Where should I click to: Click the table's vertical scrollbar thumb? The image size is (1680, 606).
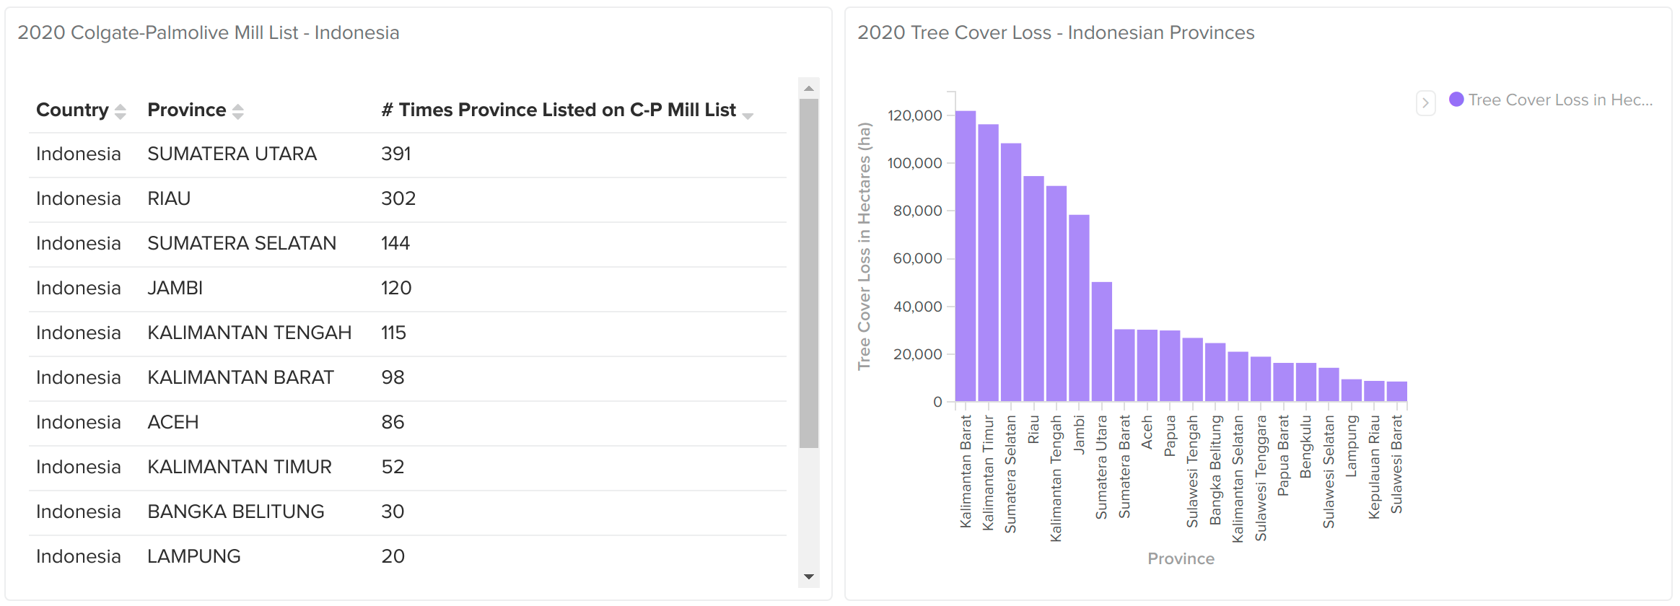809,273
